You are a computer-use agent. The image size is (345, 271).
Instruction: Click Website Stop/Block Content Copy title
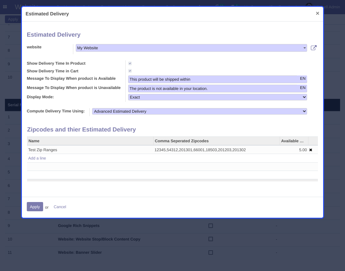click(x=99, y=239)
